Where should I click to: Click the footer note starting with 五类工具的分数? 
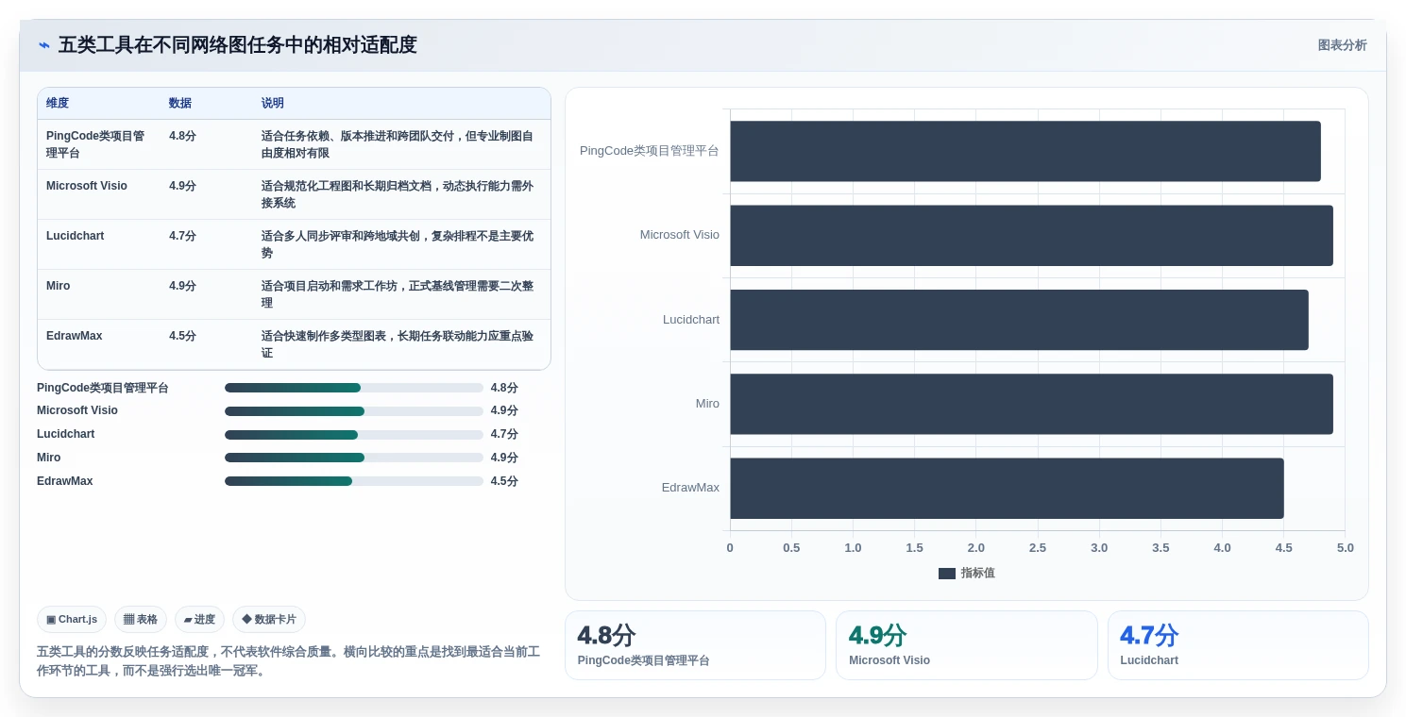[289, 661]
